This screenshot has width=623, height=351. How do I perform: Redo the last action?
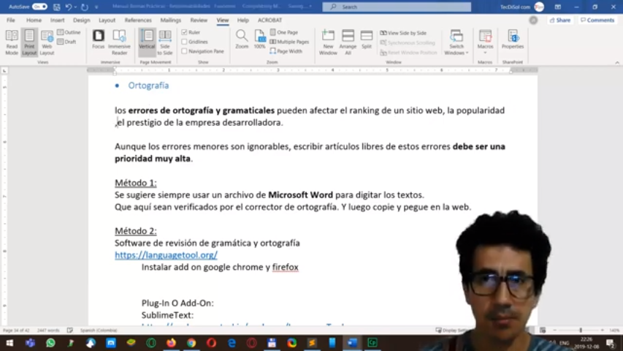(x=84, y=7)
